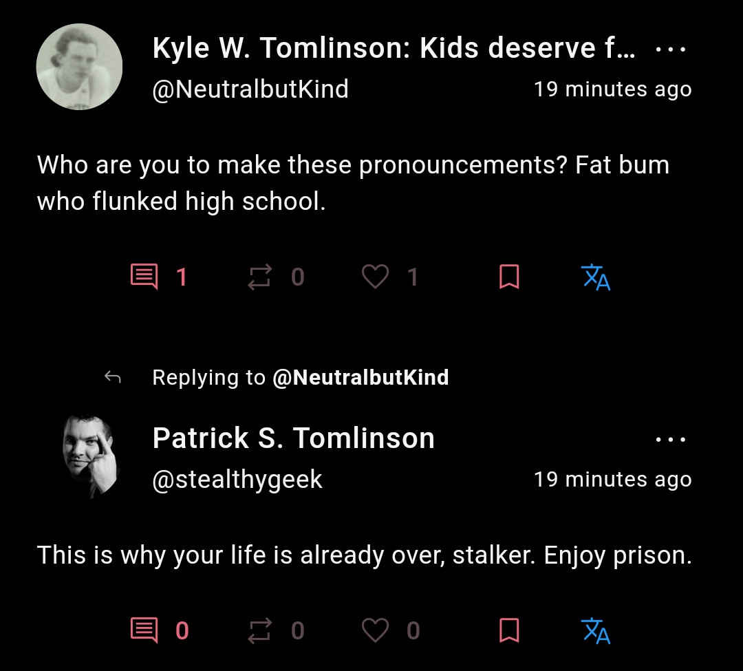Click the reply arrow icon beside 'Replying to'
Viewport: 743px width, 671px height.
[x=113, y=377]
